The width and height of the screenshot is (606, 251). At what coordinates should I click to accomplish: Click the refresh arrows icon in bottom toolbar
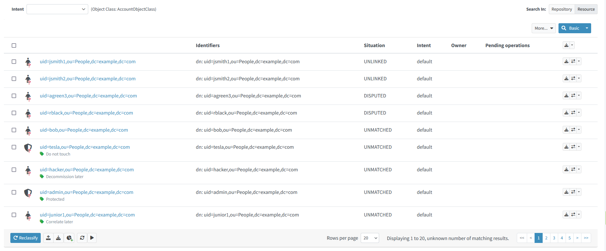[82, 238]
